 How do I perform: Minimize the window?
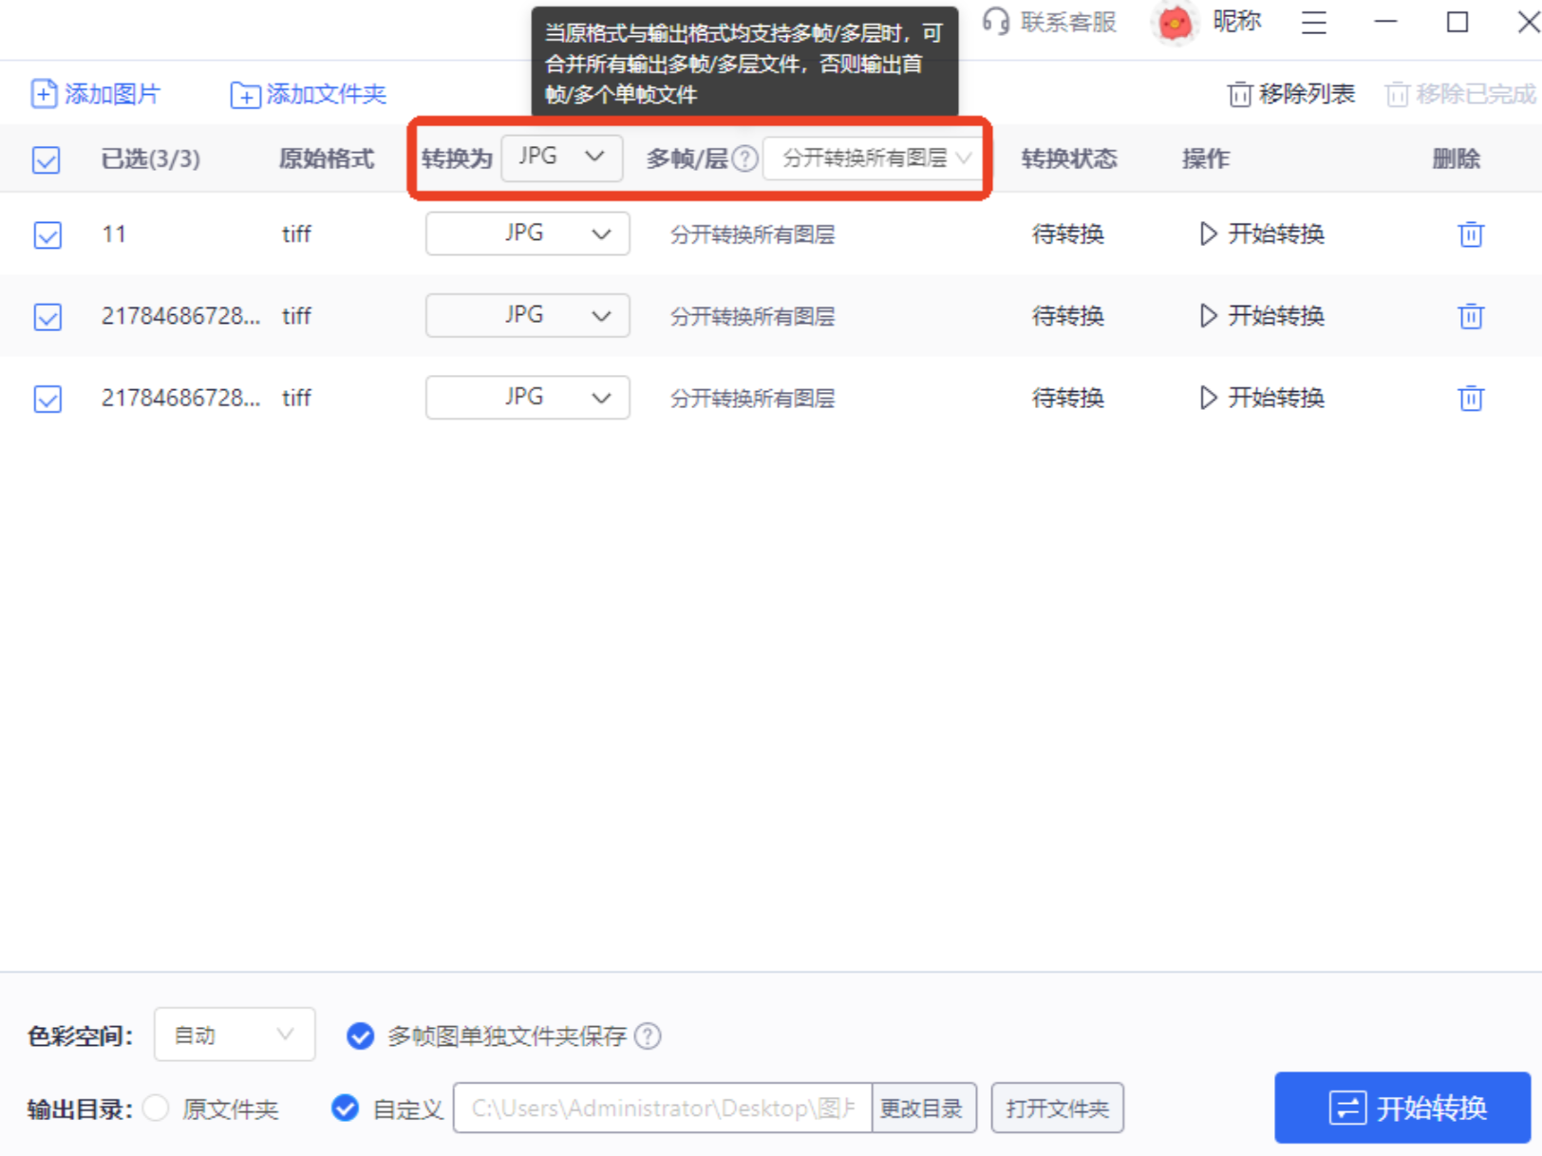(x=1386, y=21)
